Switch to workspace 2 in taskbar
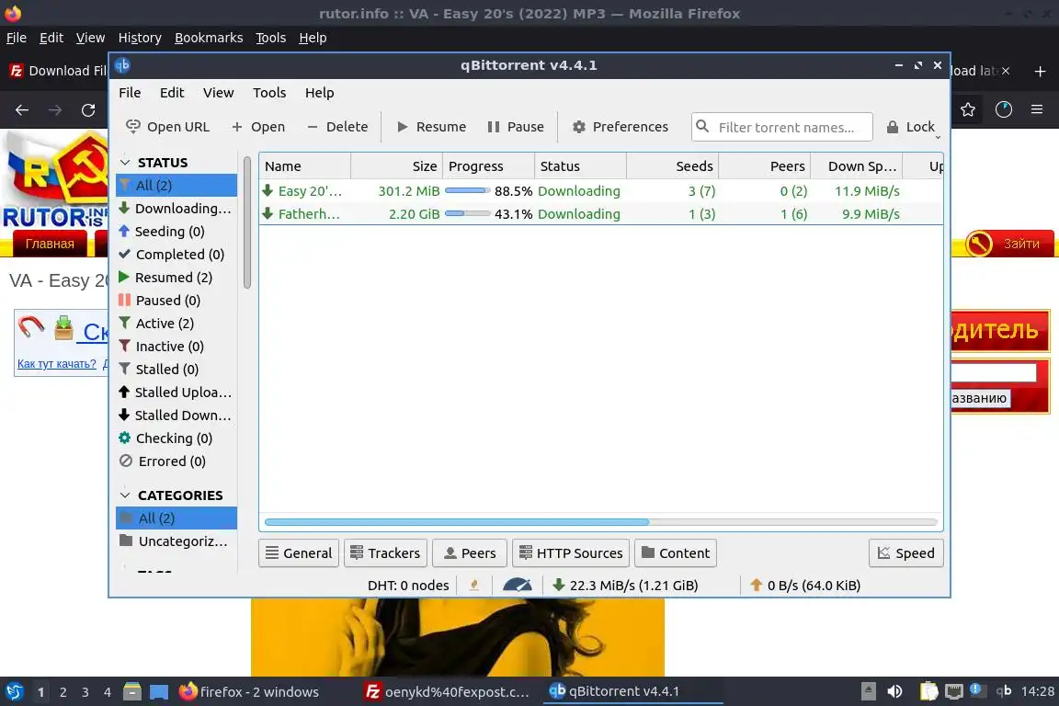Viewport: 1059px width, 706px height. click(63, 692)
